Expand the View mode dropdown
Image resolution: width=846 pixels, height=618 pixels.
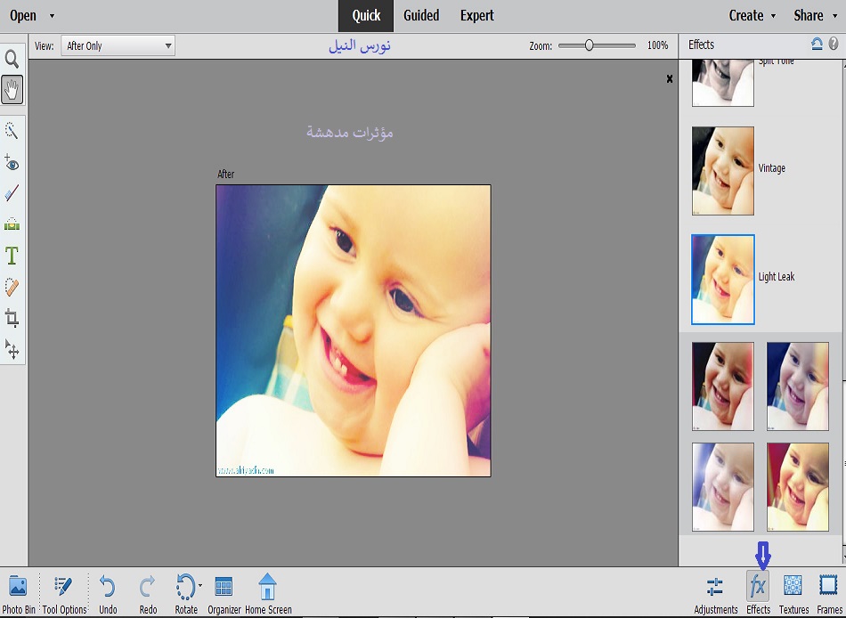click(x=118, y=45)
